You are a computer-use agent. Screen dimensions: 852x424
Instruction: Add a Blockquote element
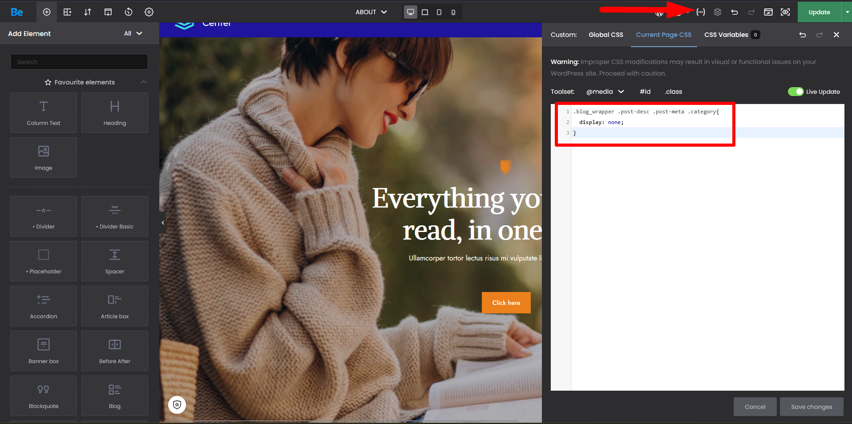[x=44, y=396]
